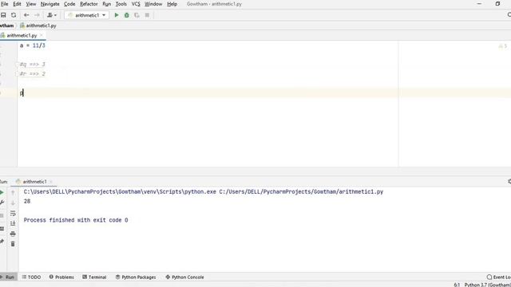Click the Print icon in Run panel

[x=13, y=234]
